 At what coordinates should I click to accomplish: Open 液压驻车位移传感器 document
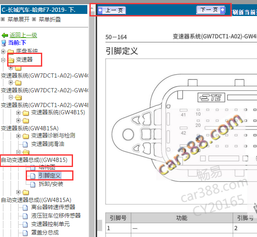(x=56, y=215)
